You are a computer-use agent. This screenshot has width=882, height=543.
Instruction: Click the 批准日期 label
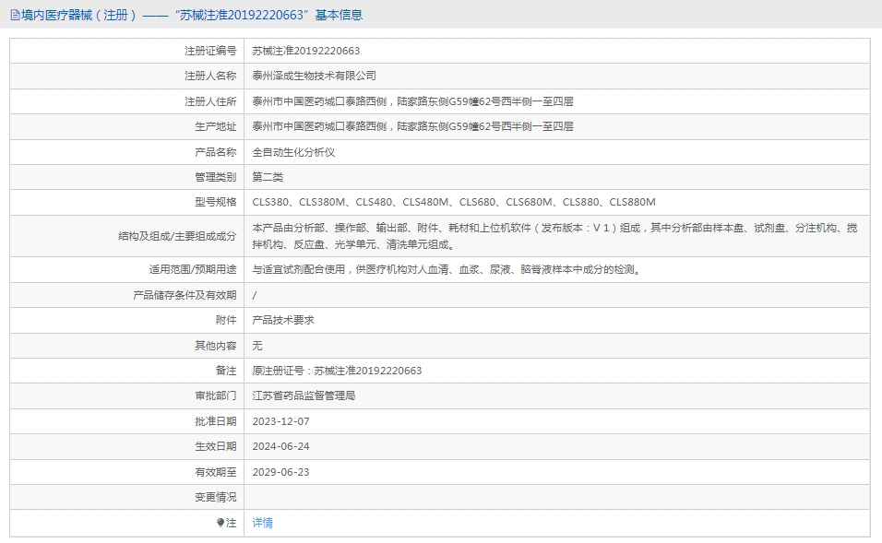point(216,421)
